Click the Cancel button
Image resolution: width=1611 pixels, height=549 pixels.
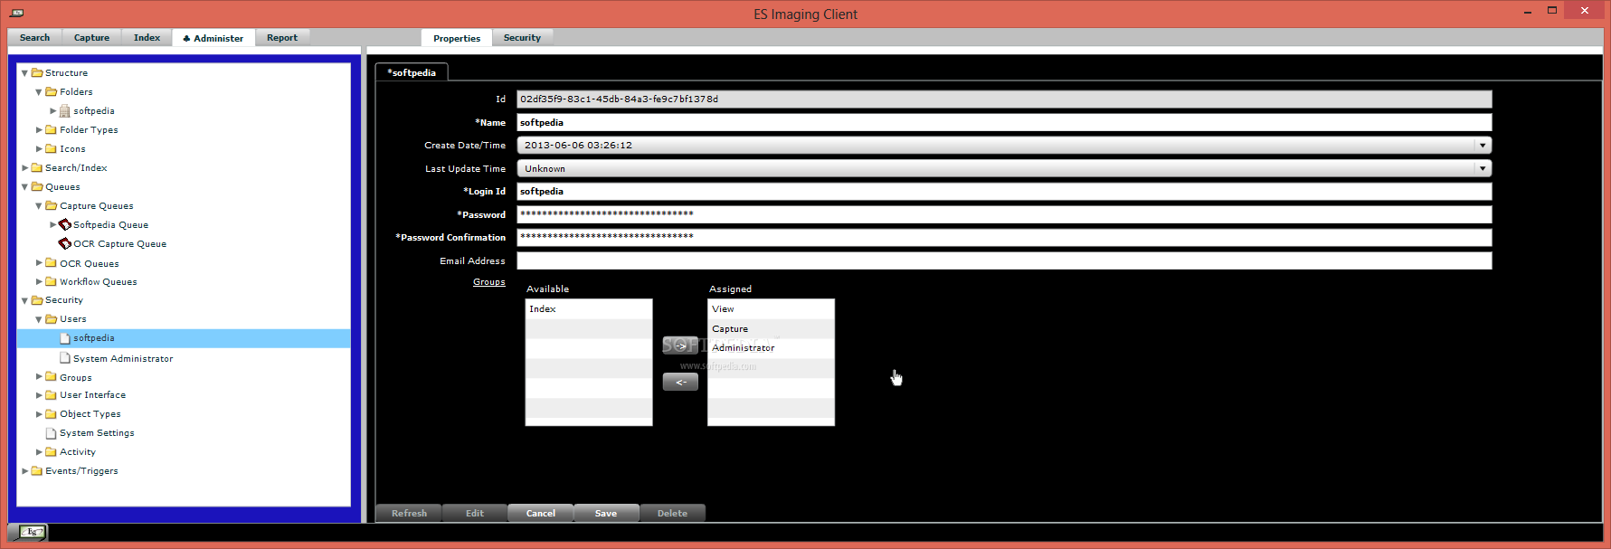541,513
